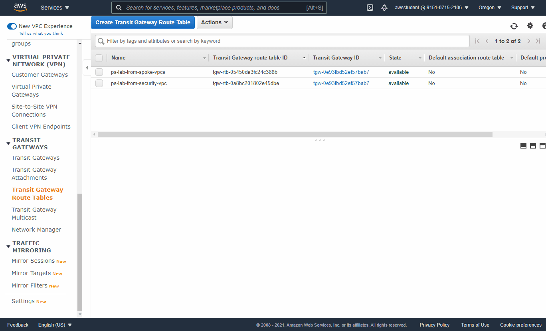This screenshot has height=331, width=546.
Task: Open the English (US) language dropdown
Action: [55, 325]
